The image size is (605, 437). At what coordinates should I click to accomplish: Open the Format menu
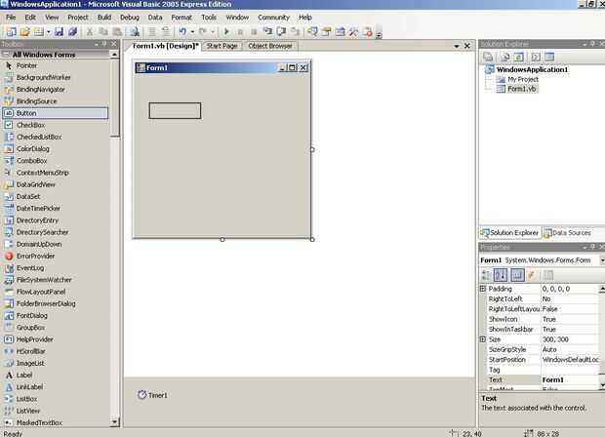tap(181, 18)
